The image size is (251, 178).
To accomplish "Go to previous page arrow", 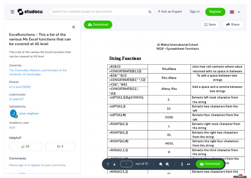I will (108, 164).
